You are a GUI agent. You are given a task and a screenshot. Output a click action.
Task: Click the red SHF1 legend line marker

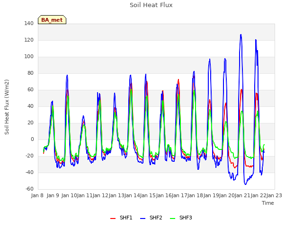(113, 218)
